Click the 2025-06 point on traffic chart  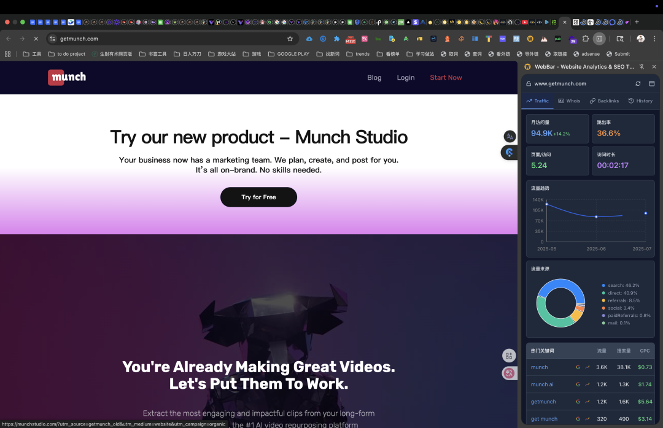596,216
